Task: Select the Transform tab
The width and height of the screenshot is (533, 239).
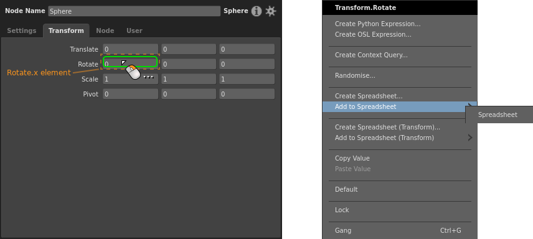Action: tap(66, 30)
